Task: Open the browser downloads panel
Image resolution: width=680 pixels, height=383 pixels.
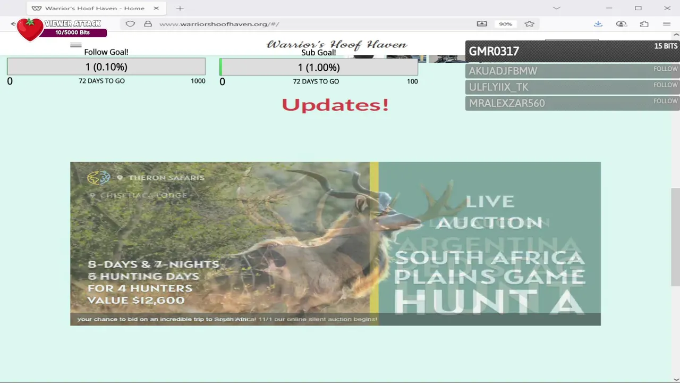Action: (x=598, y=23)
